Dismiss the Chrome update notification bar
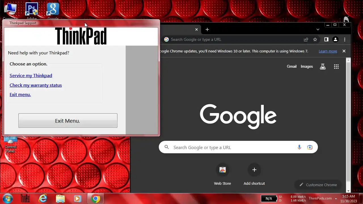Viewport: 363px width, 204px height. coord(344,51)
